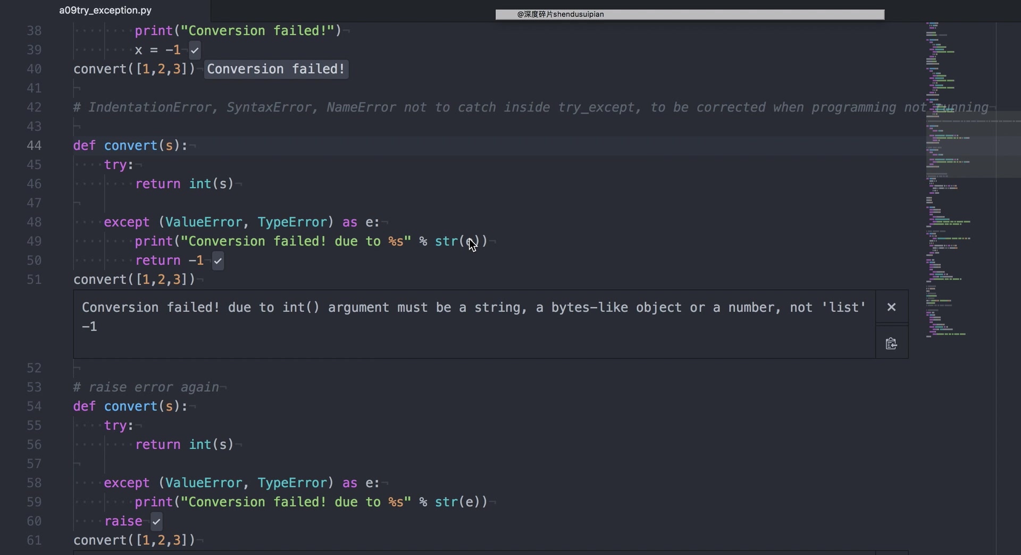Click the 'def convert(s):' line at 44
The image size is (1021, 555).
130,146
